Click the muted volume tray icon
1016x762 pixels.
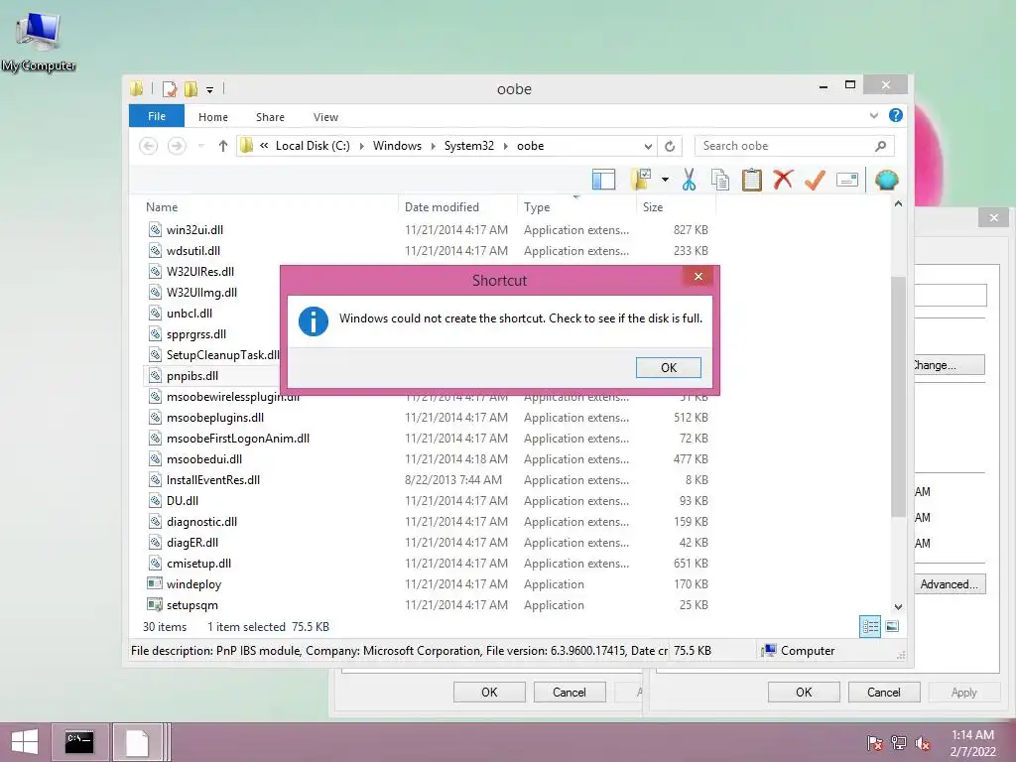tap(923, 743)
